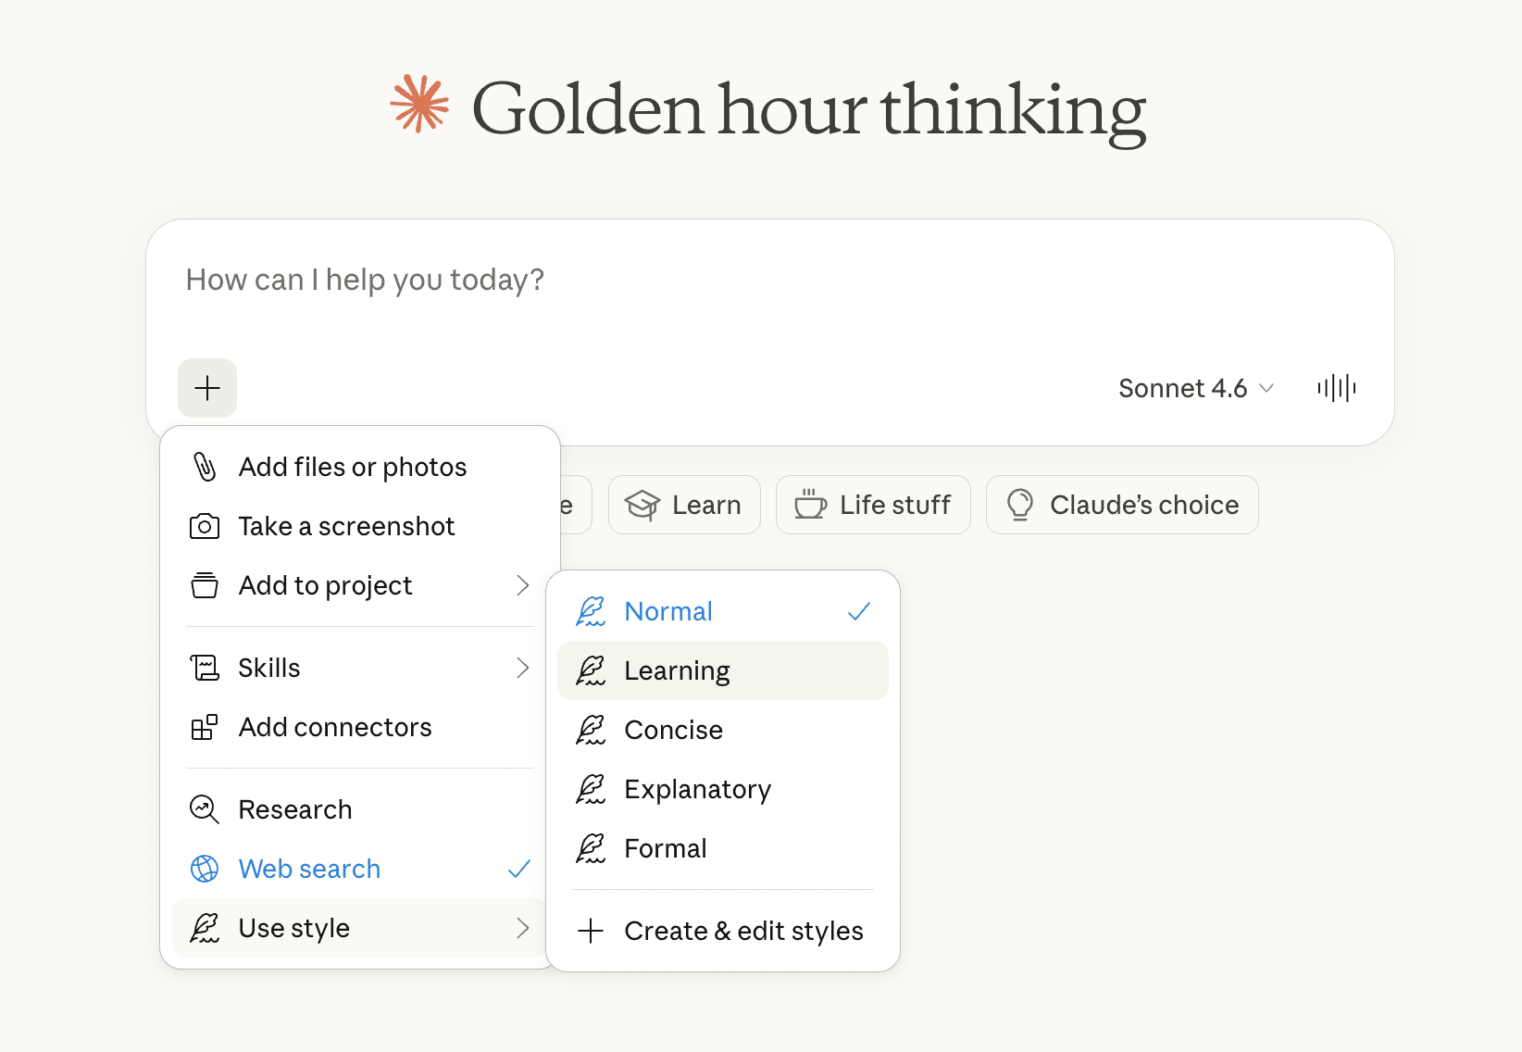Click the Research magnifier icon
This screenshot has height=1052, width=1522.
[x=205, y=809]
